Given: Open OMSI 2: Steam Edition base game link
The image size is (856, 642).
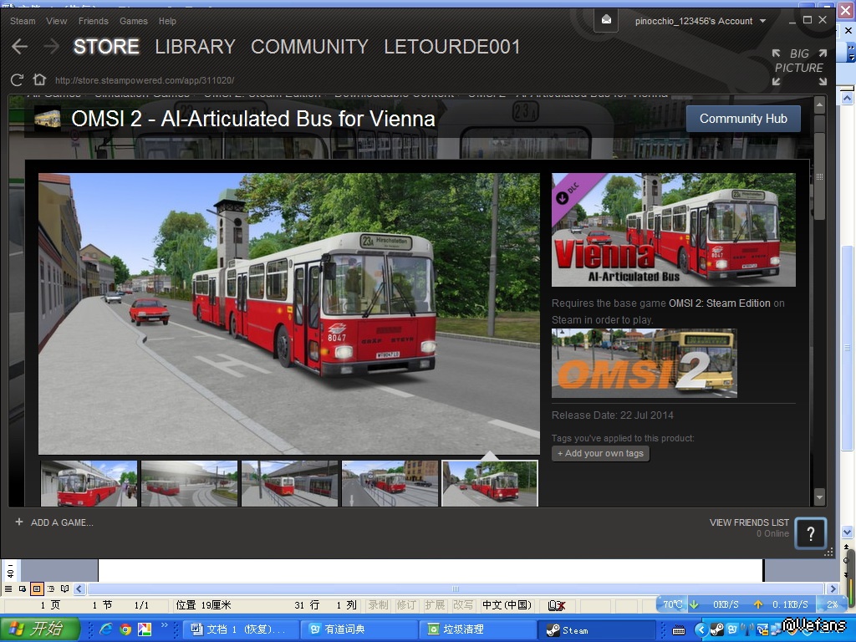Looking at the screenshot, I should [719, 303].
